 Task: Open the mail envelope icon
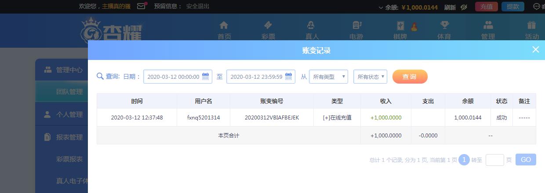pyautogui.click(x=141, y=6)
